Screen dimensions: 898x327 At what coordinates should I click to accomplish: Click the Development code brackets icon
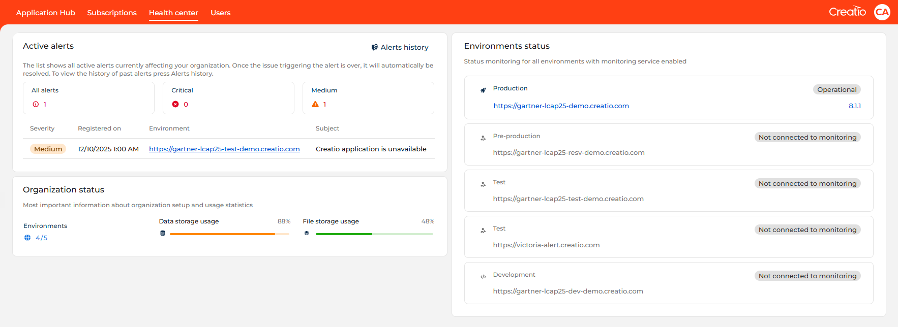point(483,277)
